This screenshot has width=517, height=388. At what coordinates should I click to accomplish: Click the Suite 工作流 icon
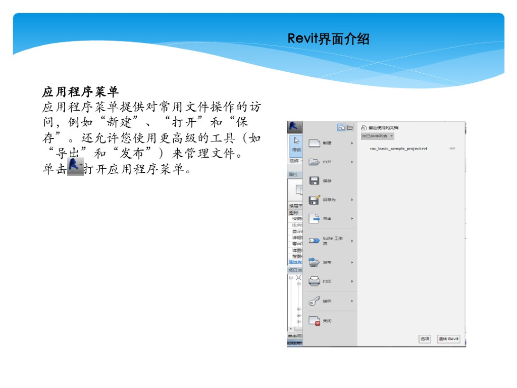click(314, 240)
